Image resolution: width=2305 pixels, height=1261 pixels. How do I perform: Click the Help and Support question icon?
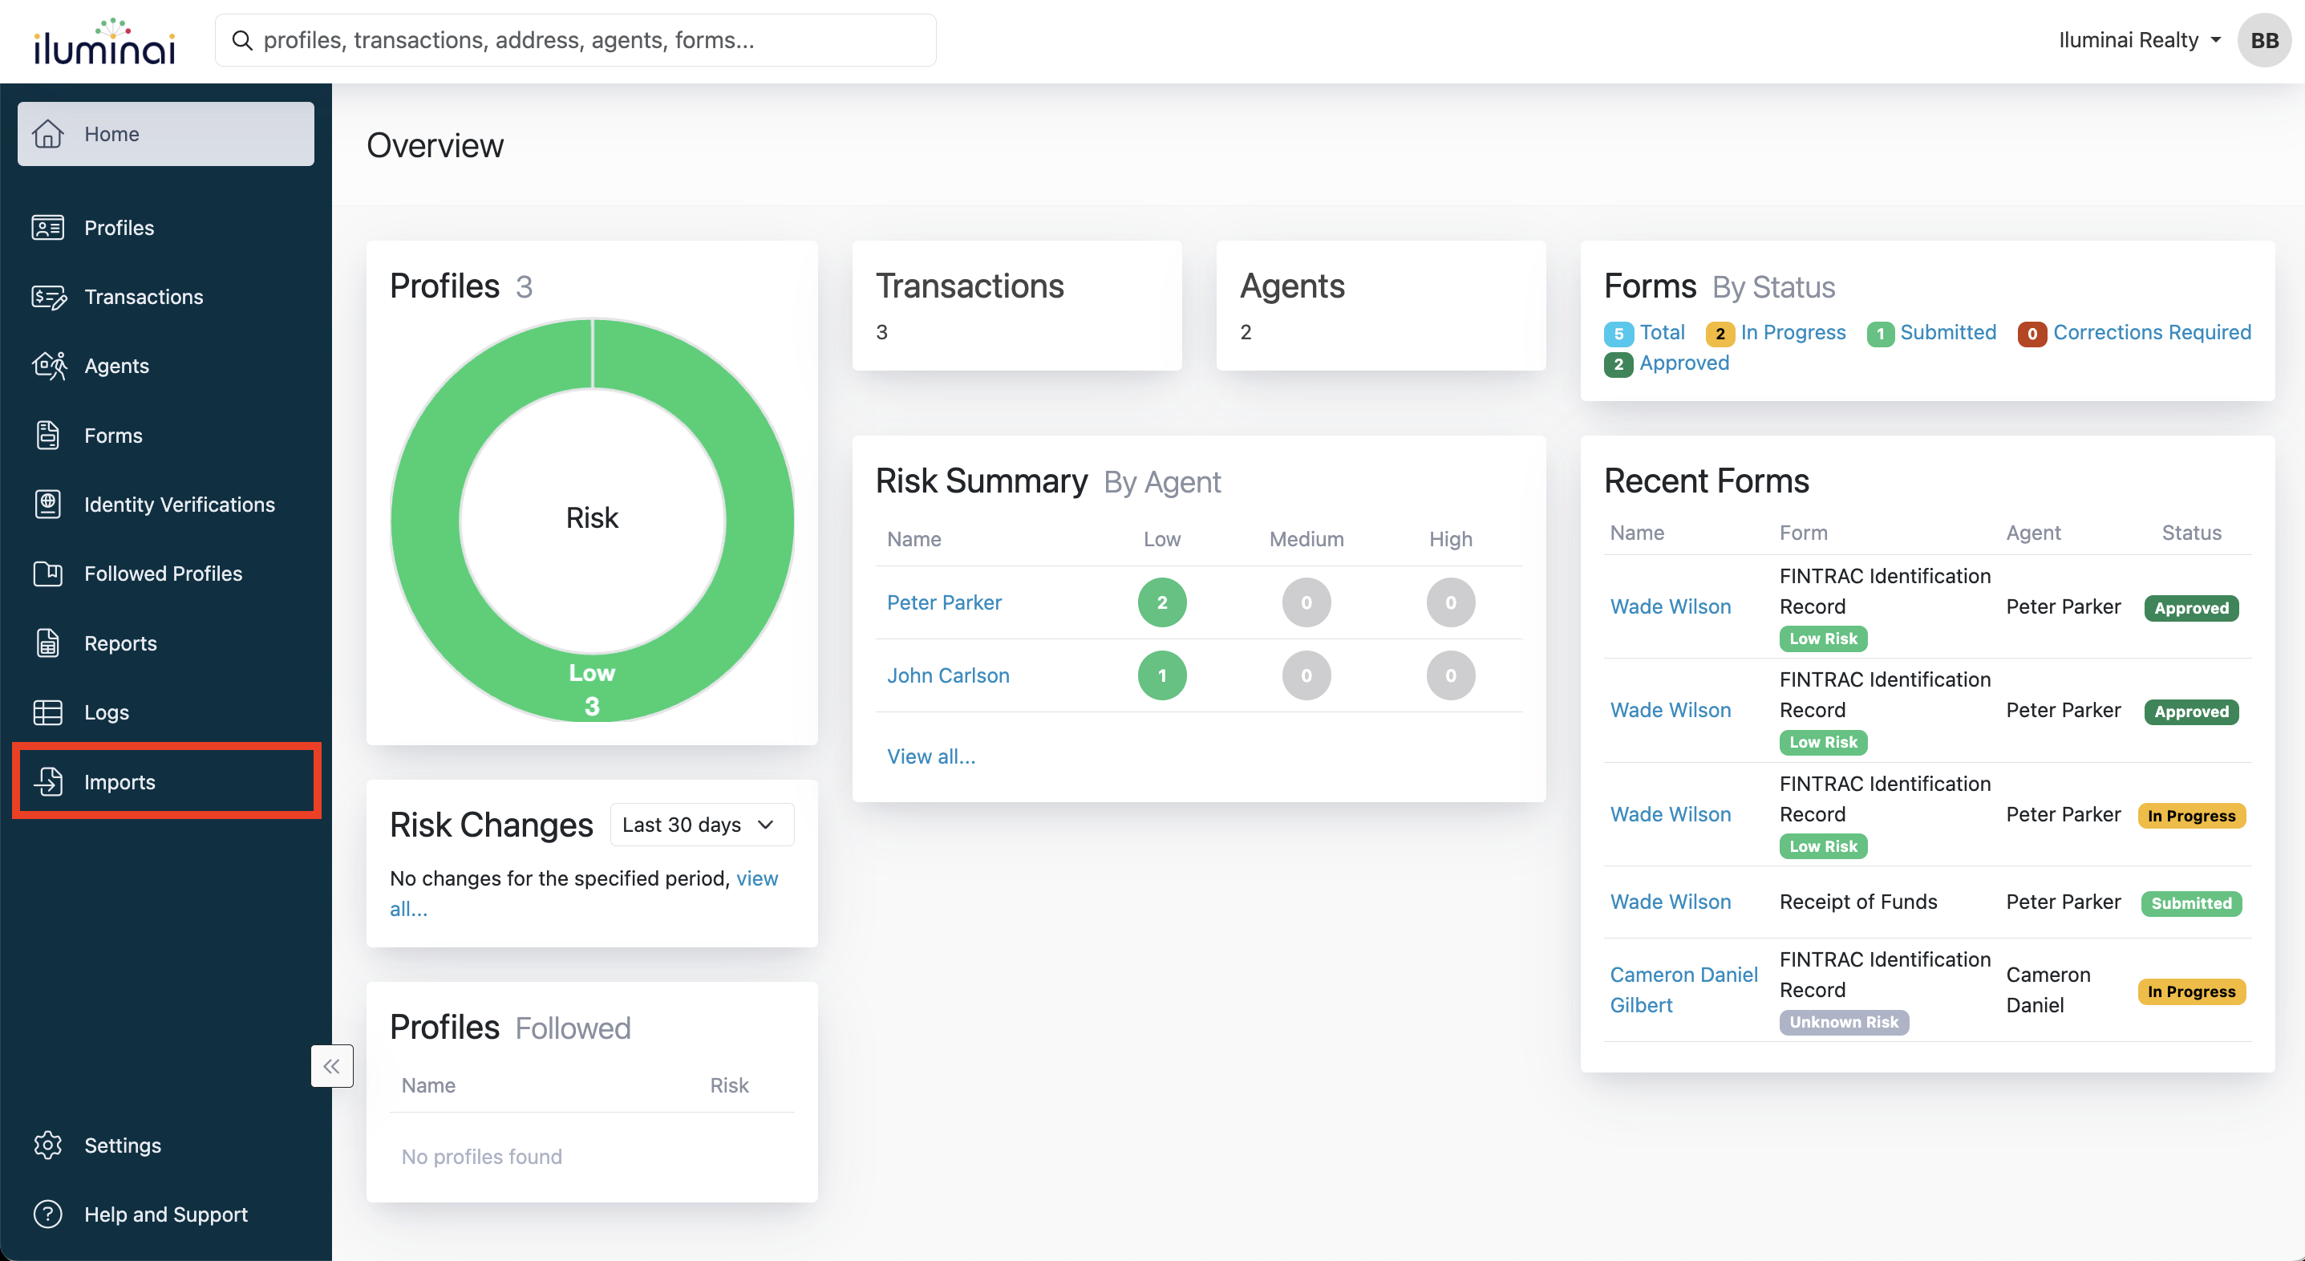point(47,1214)
